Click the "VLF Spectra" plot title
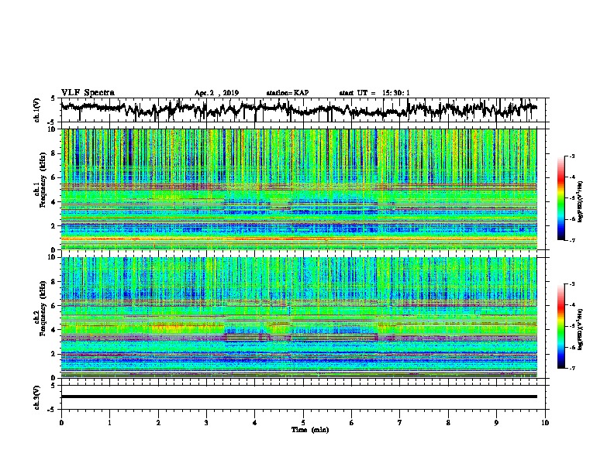Screen dimensions: 614x474 (x=88, y=93)
